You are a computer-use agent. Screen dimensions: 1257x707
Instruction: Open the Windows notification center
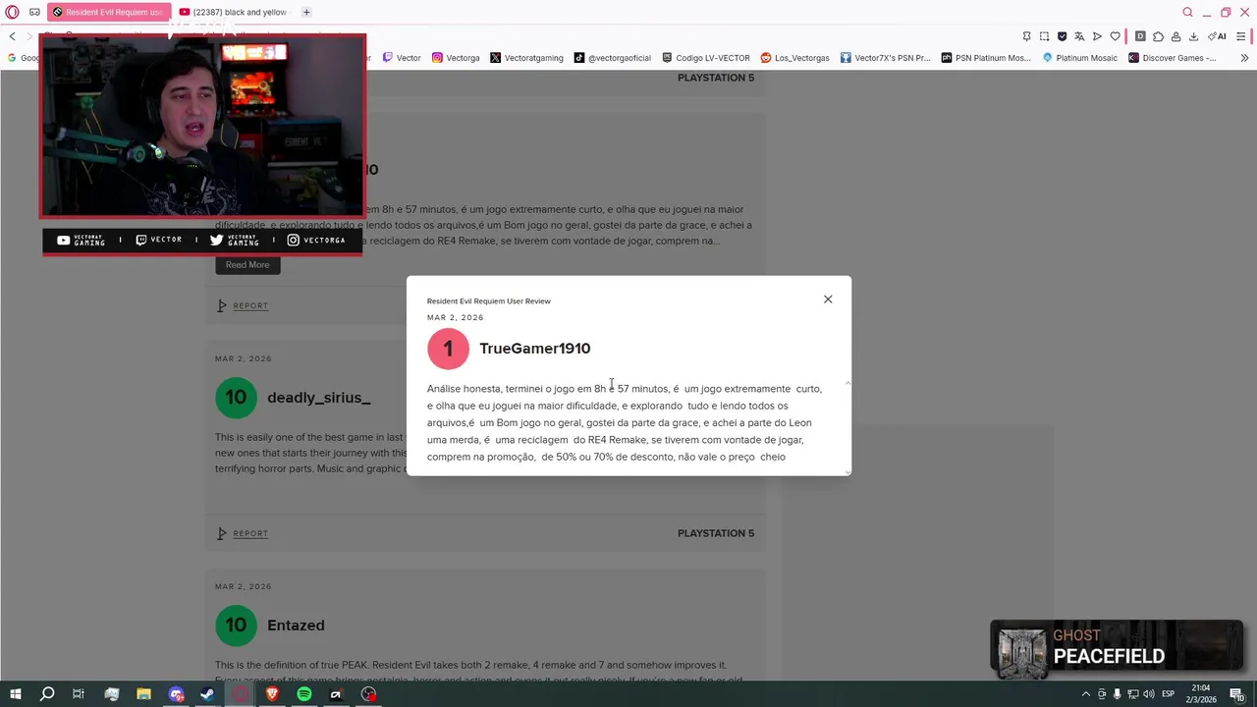1236,694
